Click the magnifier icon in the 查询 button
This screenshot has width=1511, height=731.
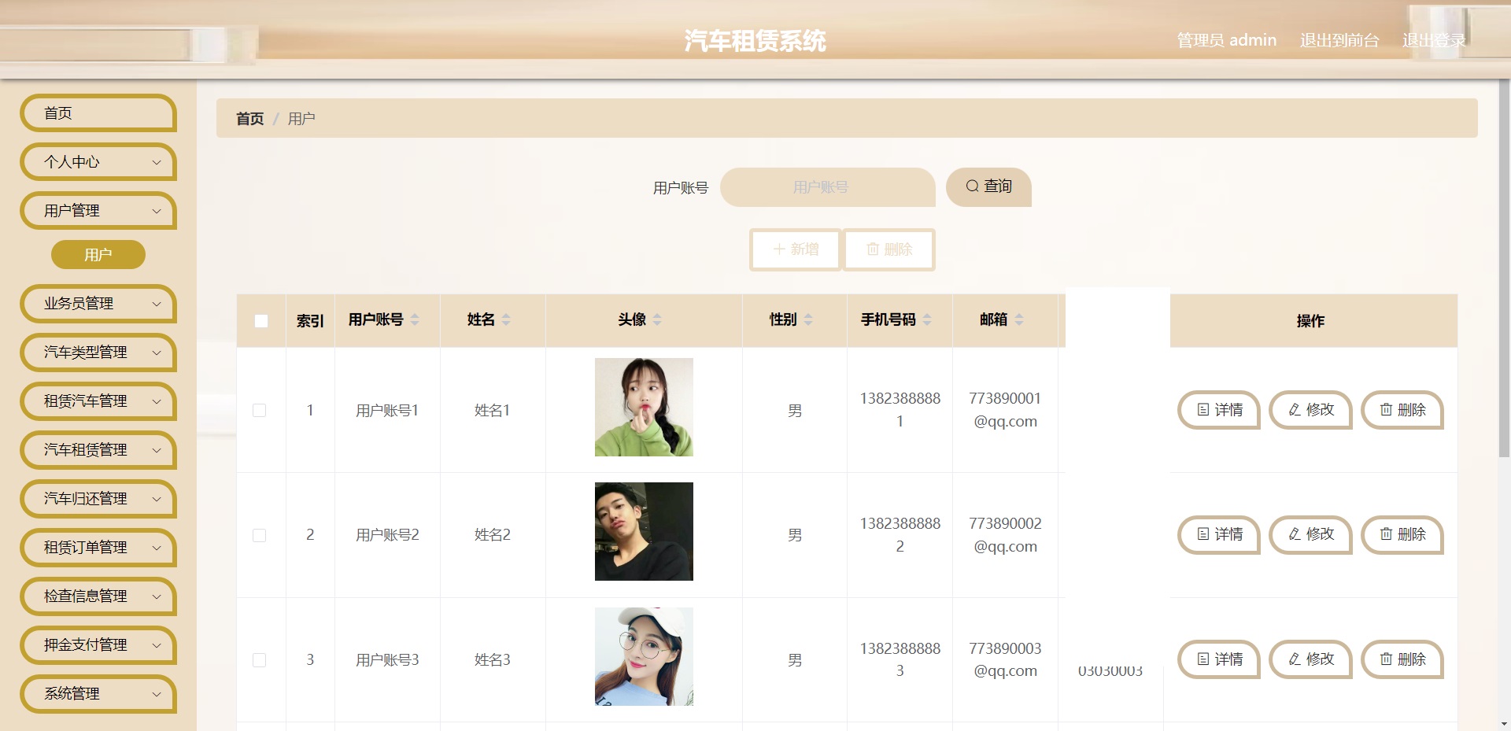point(973,186)
